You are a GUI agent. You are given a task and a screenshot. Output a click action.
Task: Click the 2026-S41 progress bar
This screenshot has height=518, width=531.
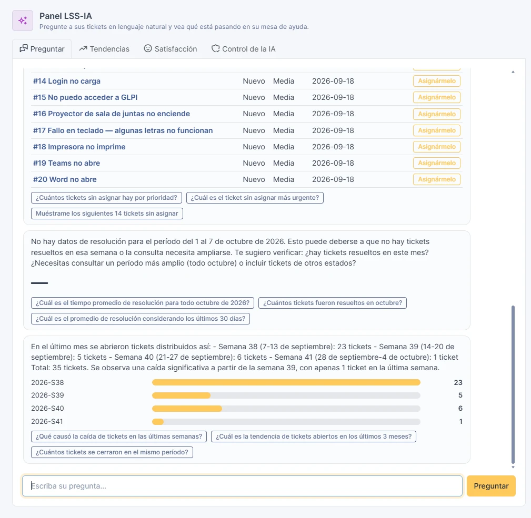click(286, 422)
